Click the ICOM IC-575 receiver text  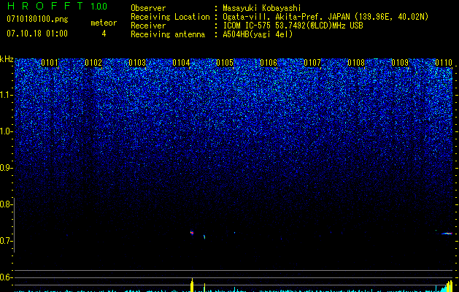(x=293, y=26)
